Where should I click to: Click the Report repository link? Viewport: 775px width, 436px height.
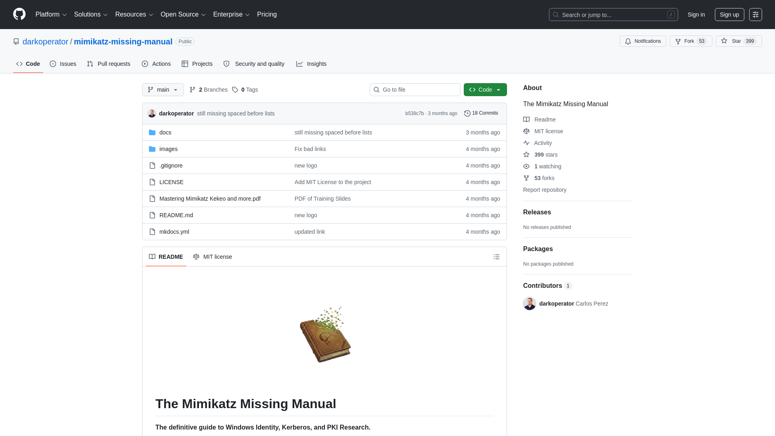(545, 190)
